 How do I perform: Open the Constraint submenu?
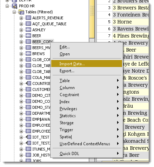[87, 94]
